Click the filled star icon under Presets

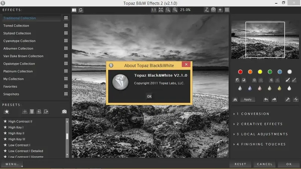coord(7,111)
